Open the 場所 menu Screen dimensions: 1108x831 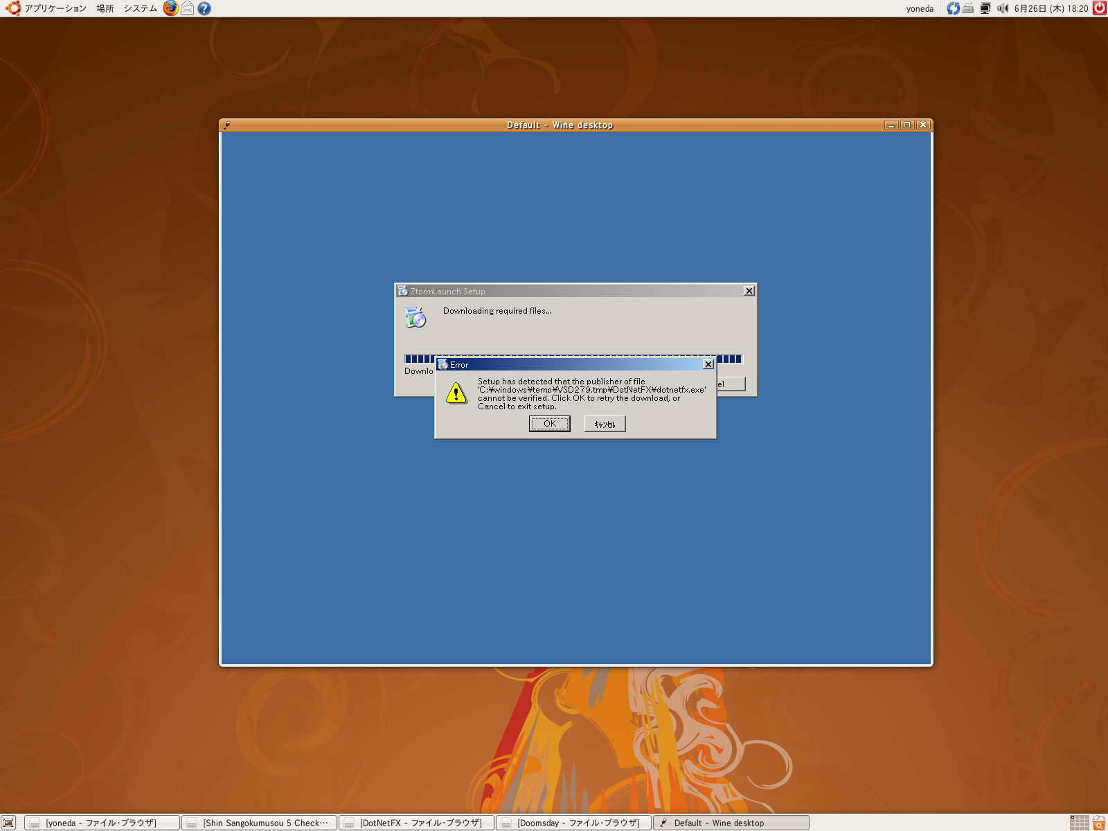105,8
